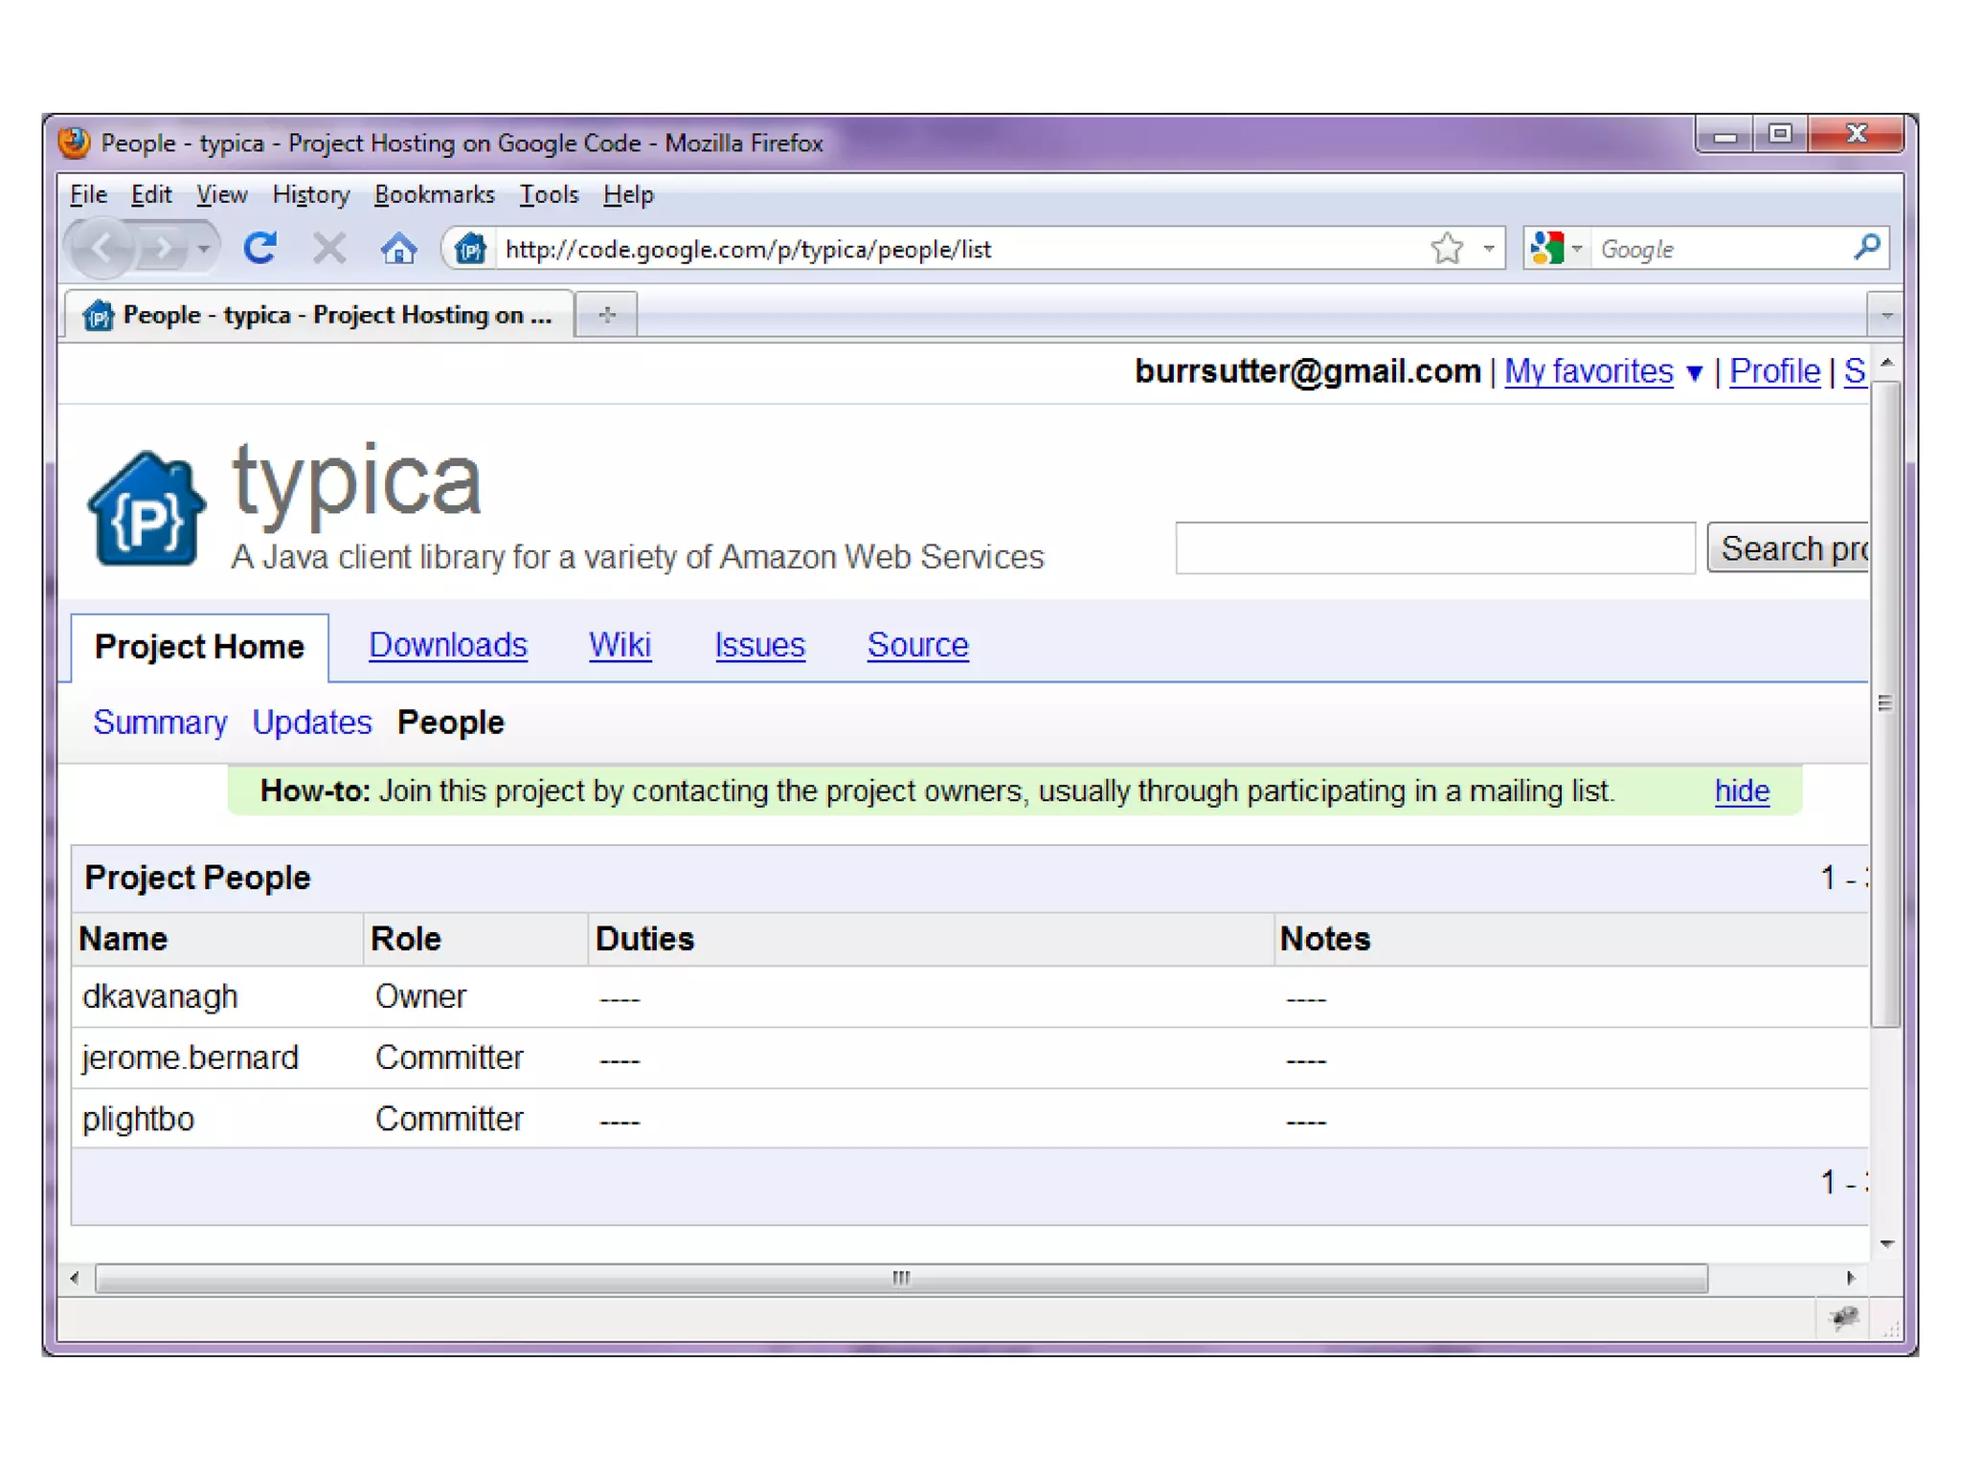This screenshot has height=1470, width=1961.
Task: Click the Reload page icon
Action: coord(259,249)
